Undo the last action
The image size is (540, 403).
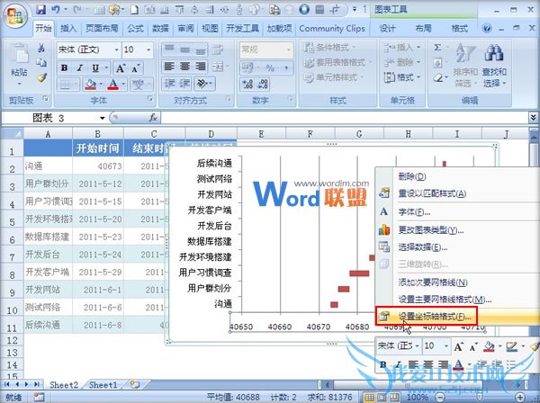pos(56,9)
